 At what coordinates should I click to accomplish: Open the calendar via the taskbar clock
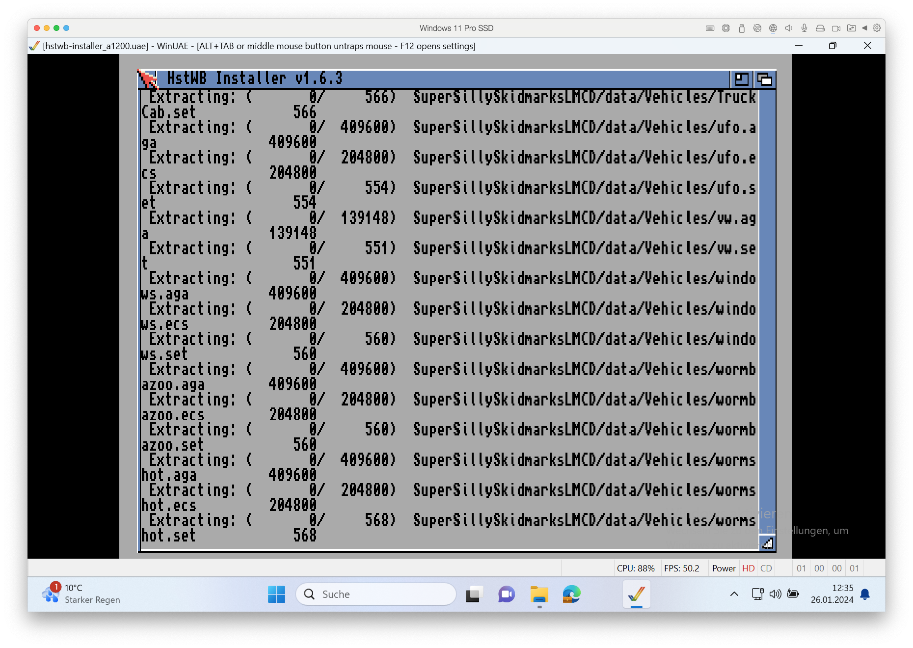pyautogui.click(x=832, y=594)
